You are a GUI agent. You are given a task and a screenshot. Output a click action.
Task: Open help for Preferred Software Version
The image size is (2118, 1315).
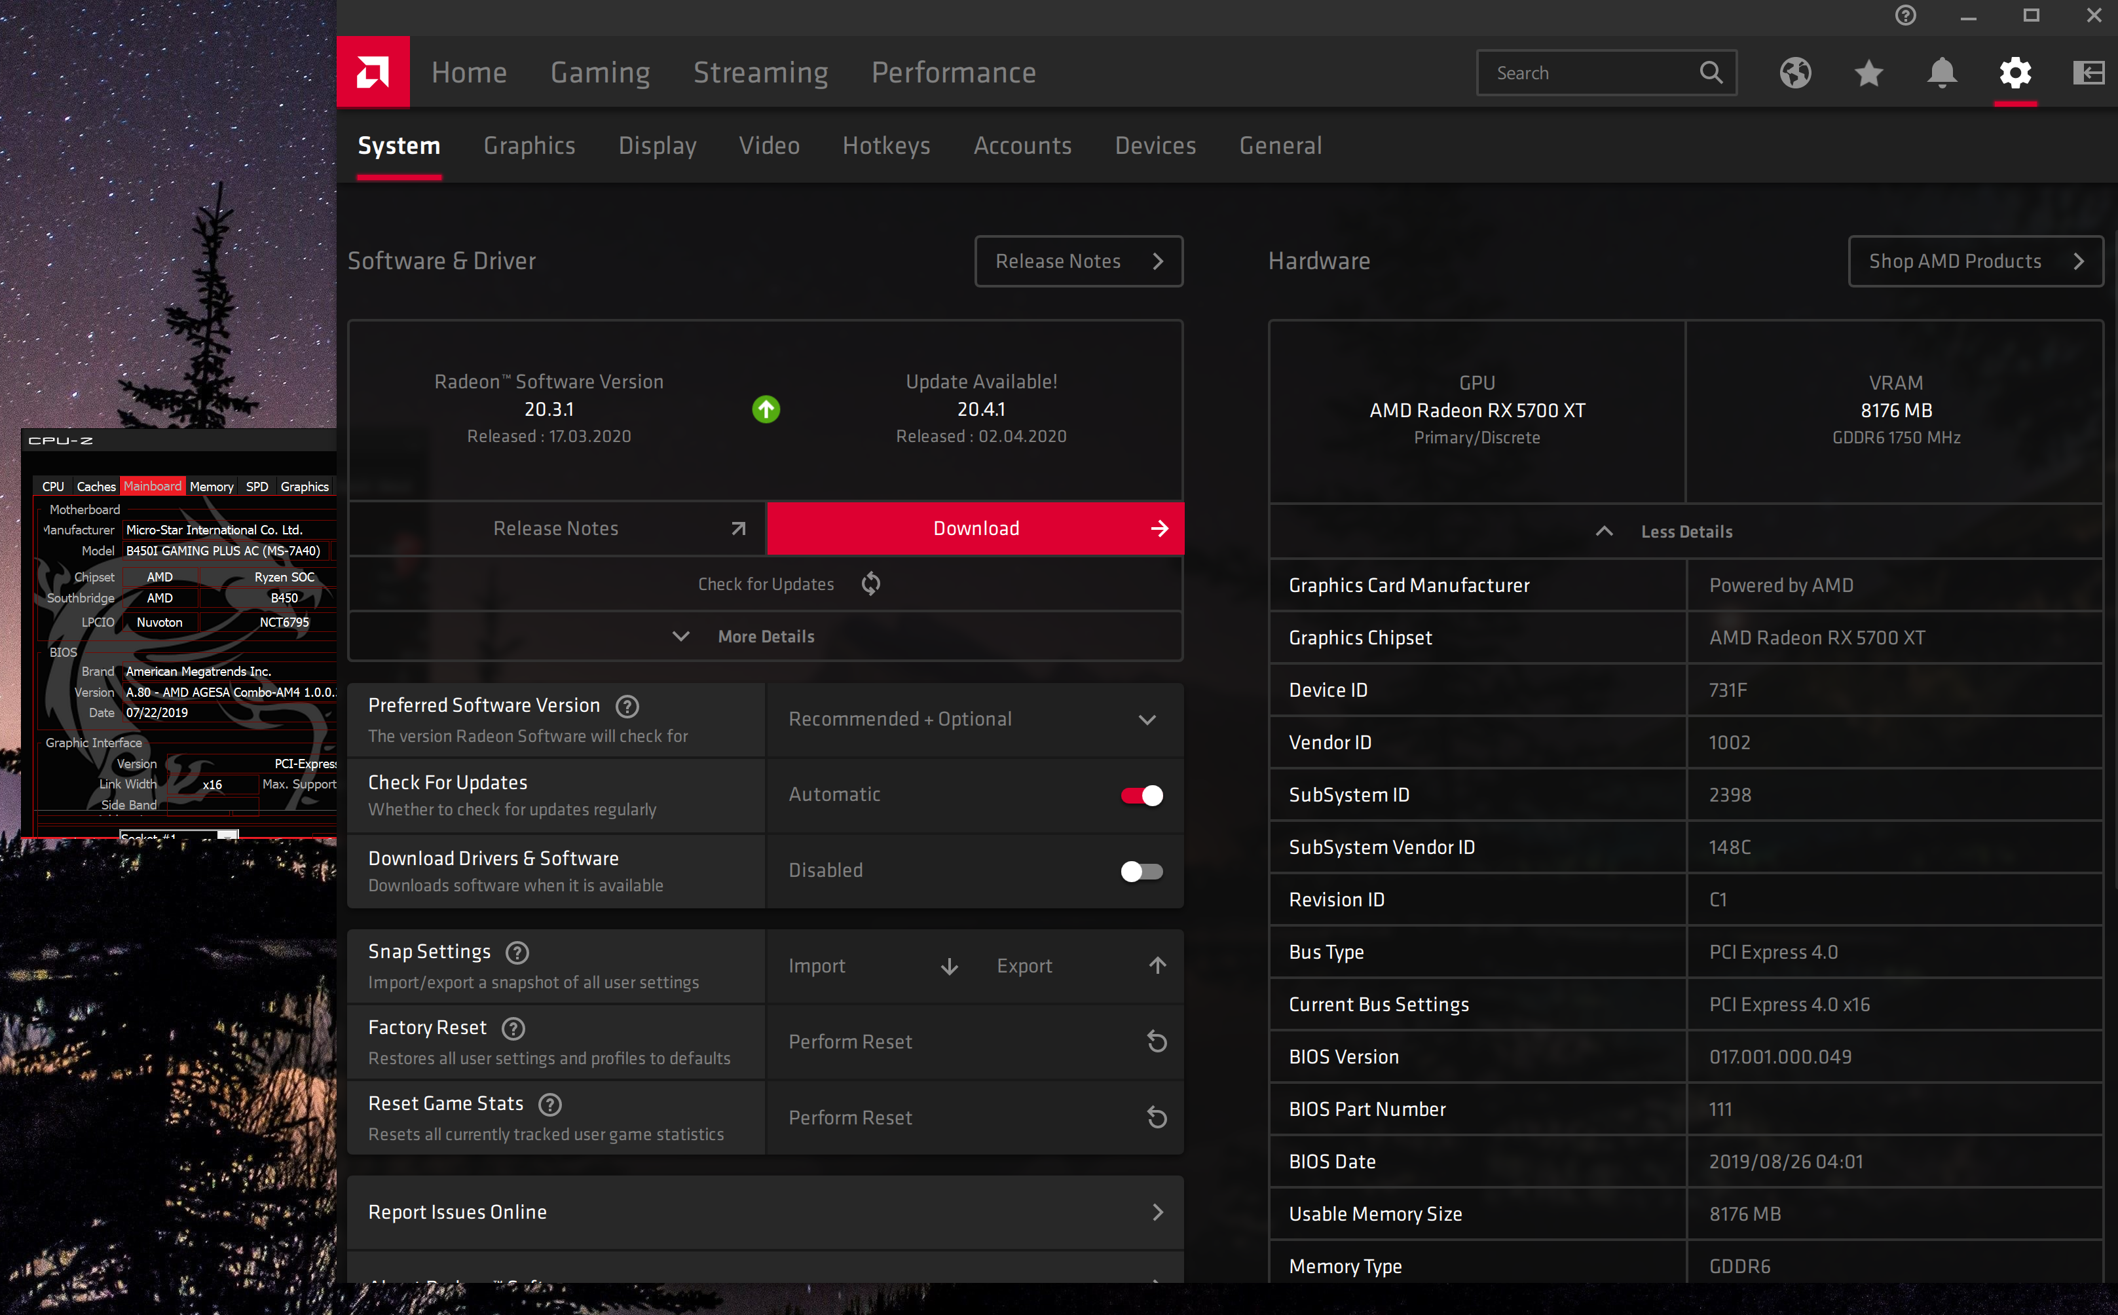click(627, 706)
